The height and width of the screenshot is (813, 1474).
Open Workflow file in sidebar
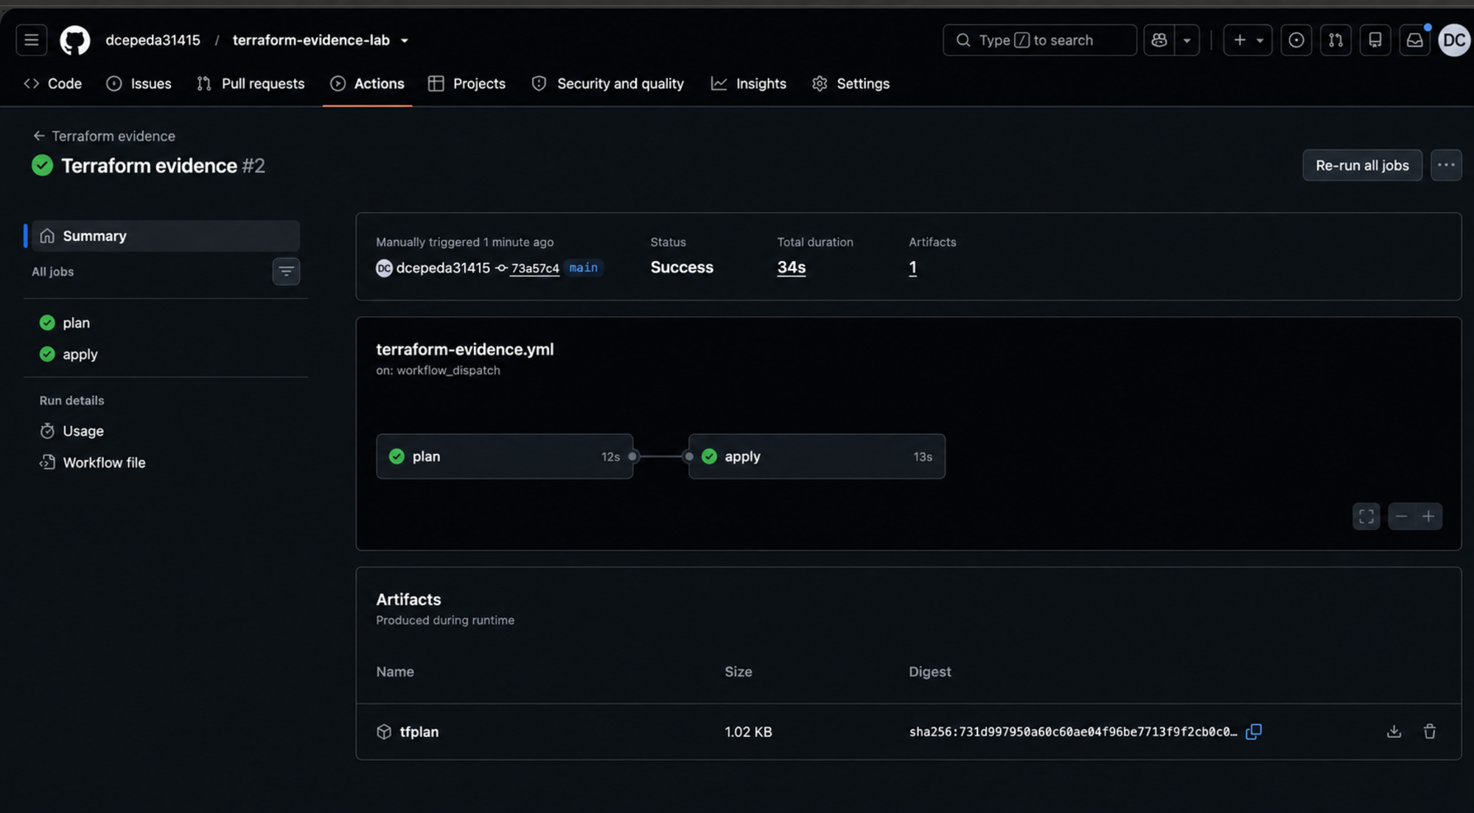(166, 463)
